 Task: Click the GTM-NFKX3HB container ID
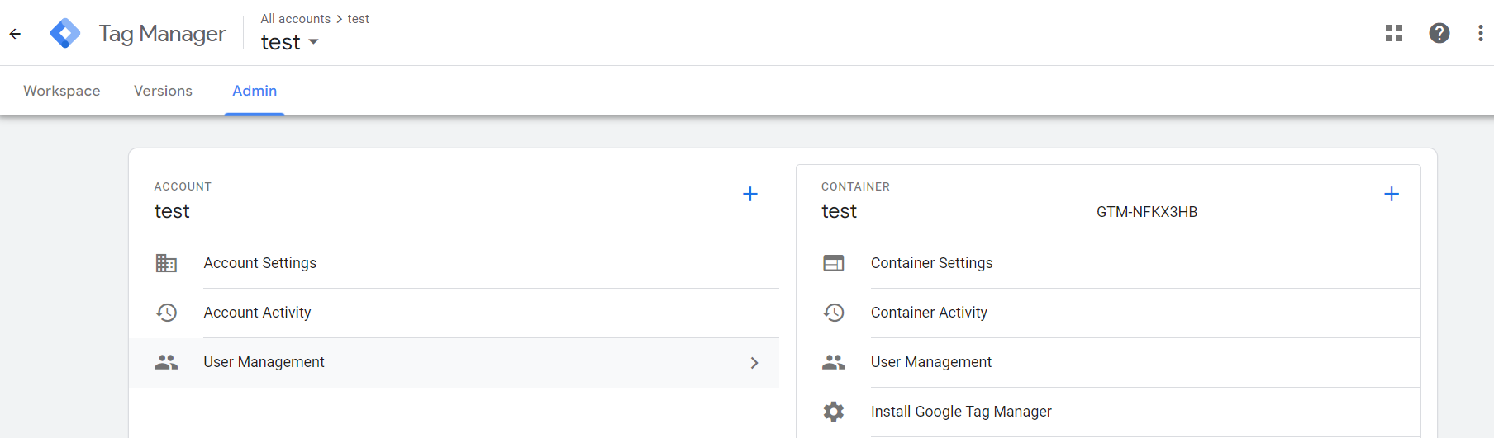[1147, 212]
